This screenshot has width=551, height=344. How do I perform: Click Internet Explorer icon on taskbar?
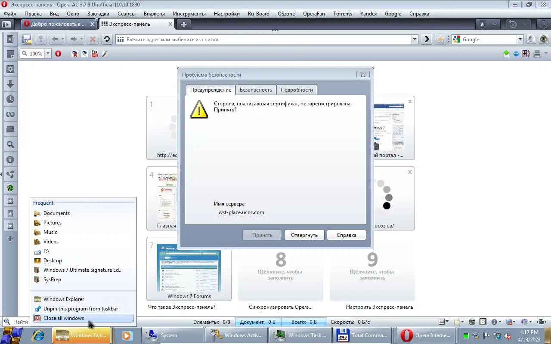(38, 335)
